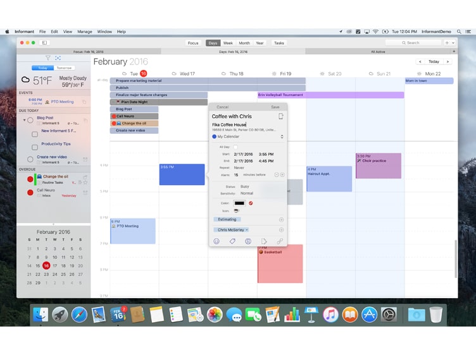
Task: Toggle the sidebar panel button in toolbar
Action: [44, 43]
